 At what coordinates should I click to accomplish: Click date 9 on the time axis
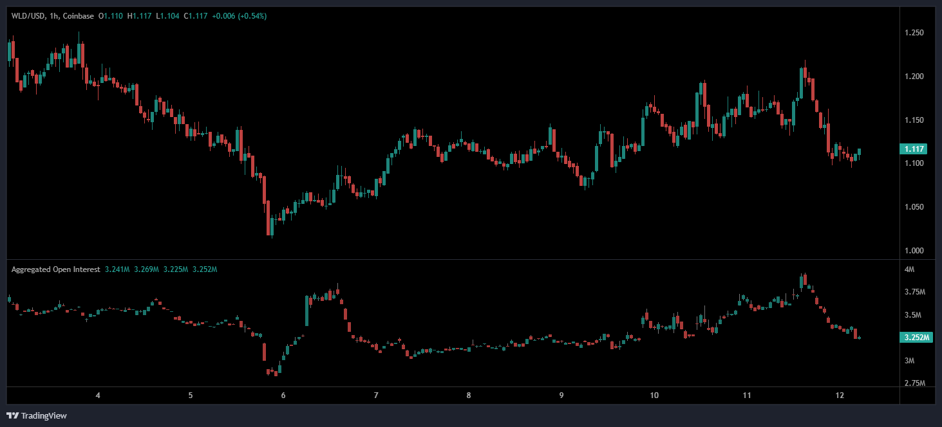(x=561, y=395)
